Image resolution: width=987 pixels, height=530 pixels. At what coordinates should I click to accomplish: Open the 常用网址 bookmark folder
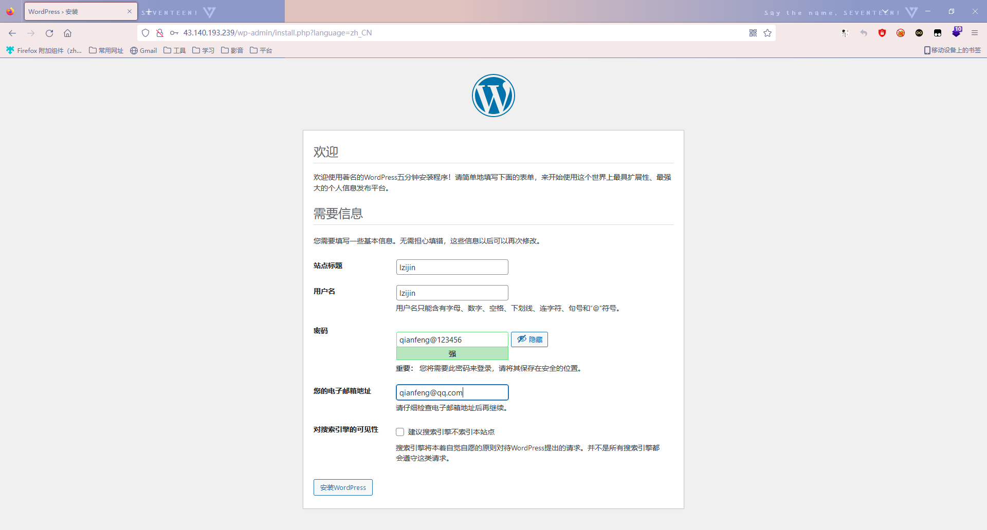pos(106,50)
